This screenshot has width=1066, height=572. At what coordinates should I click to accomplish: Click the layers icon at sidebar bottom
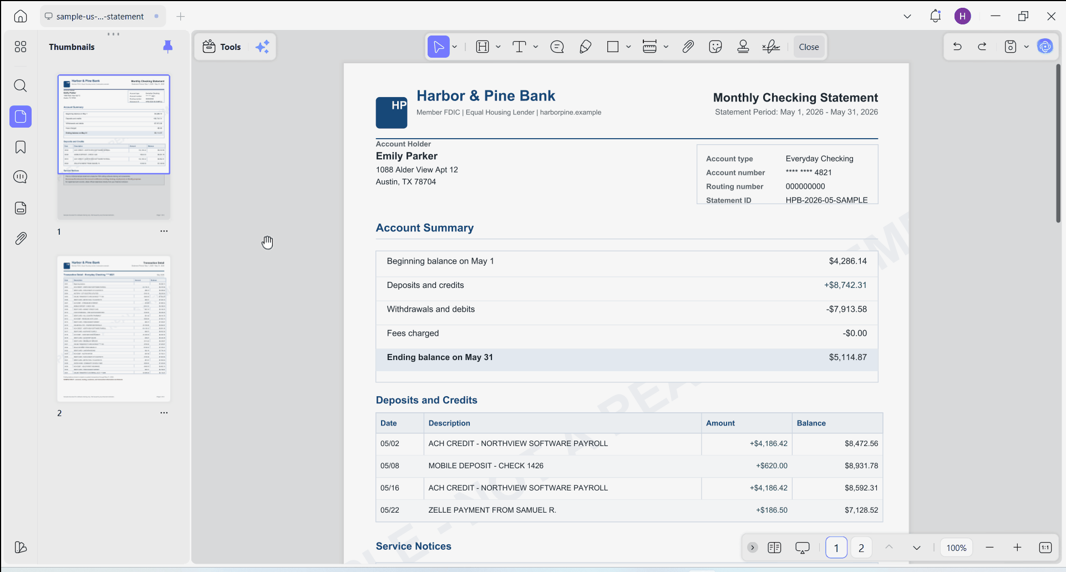[21, 547]
